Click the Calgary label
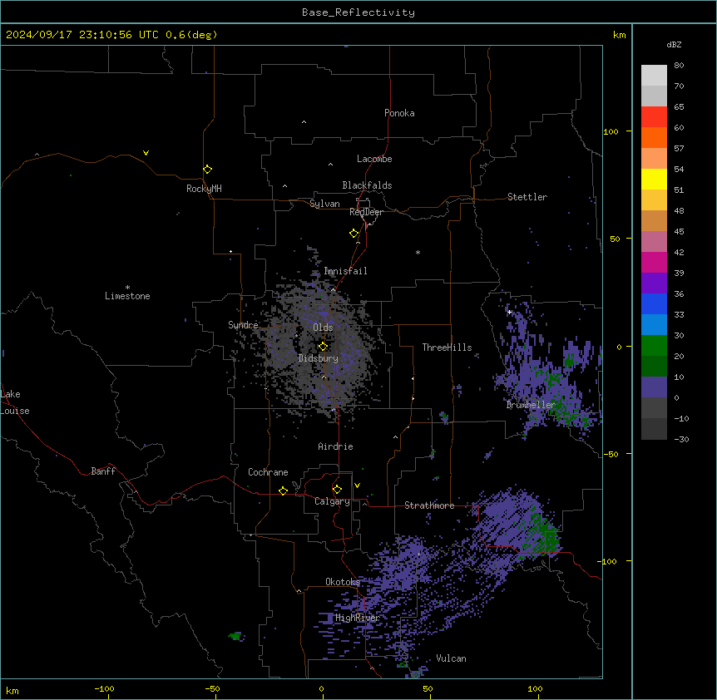Viewport: 717px width, 700px height. [x=332, y=501]
